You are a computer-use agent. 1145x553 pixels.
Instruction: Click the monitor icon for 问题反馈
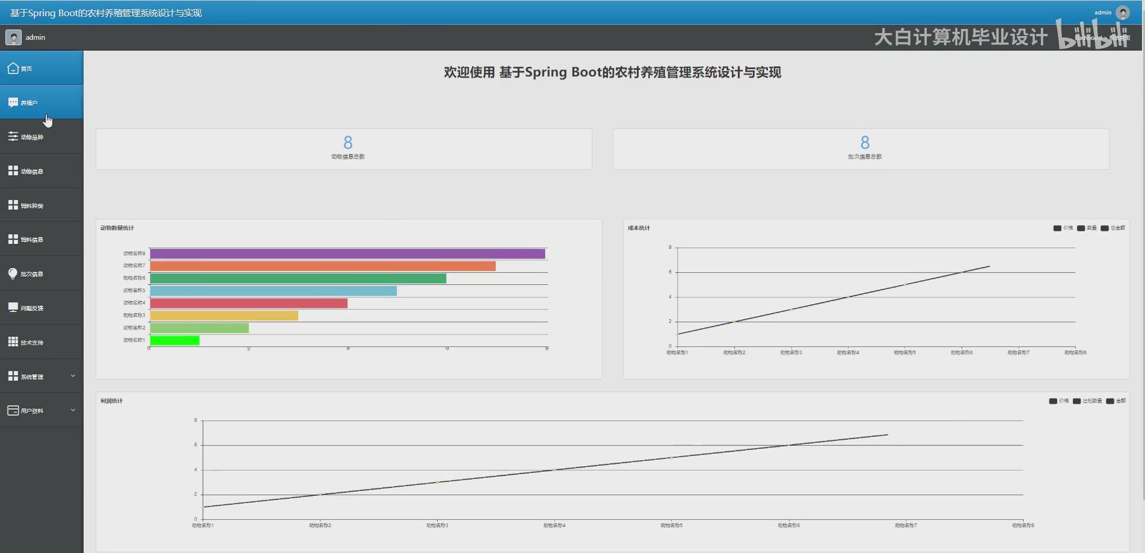coord(13,308)
